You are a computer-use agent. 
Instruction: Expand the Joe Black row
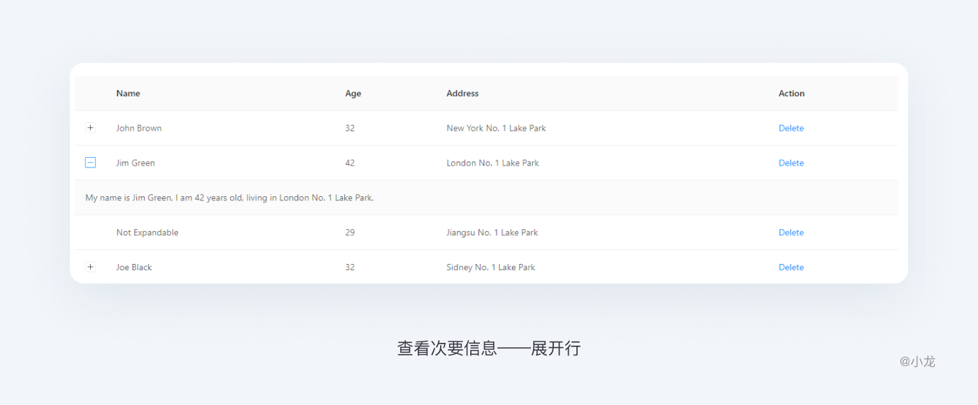coord(90,267)
